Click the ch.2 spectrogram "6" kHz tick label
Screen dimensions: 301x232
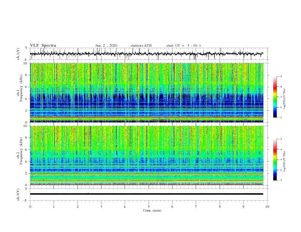pos(26,150)
